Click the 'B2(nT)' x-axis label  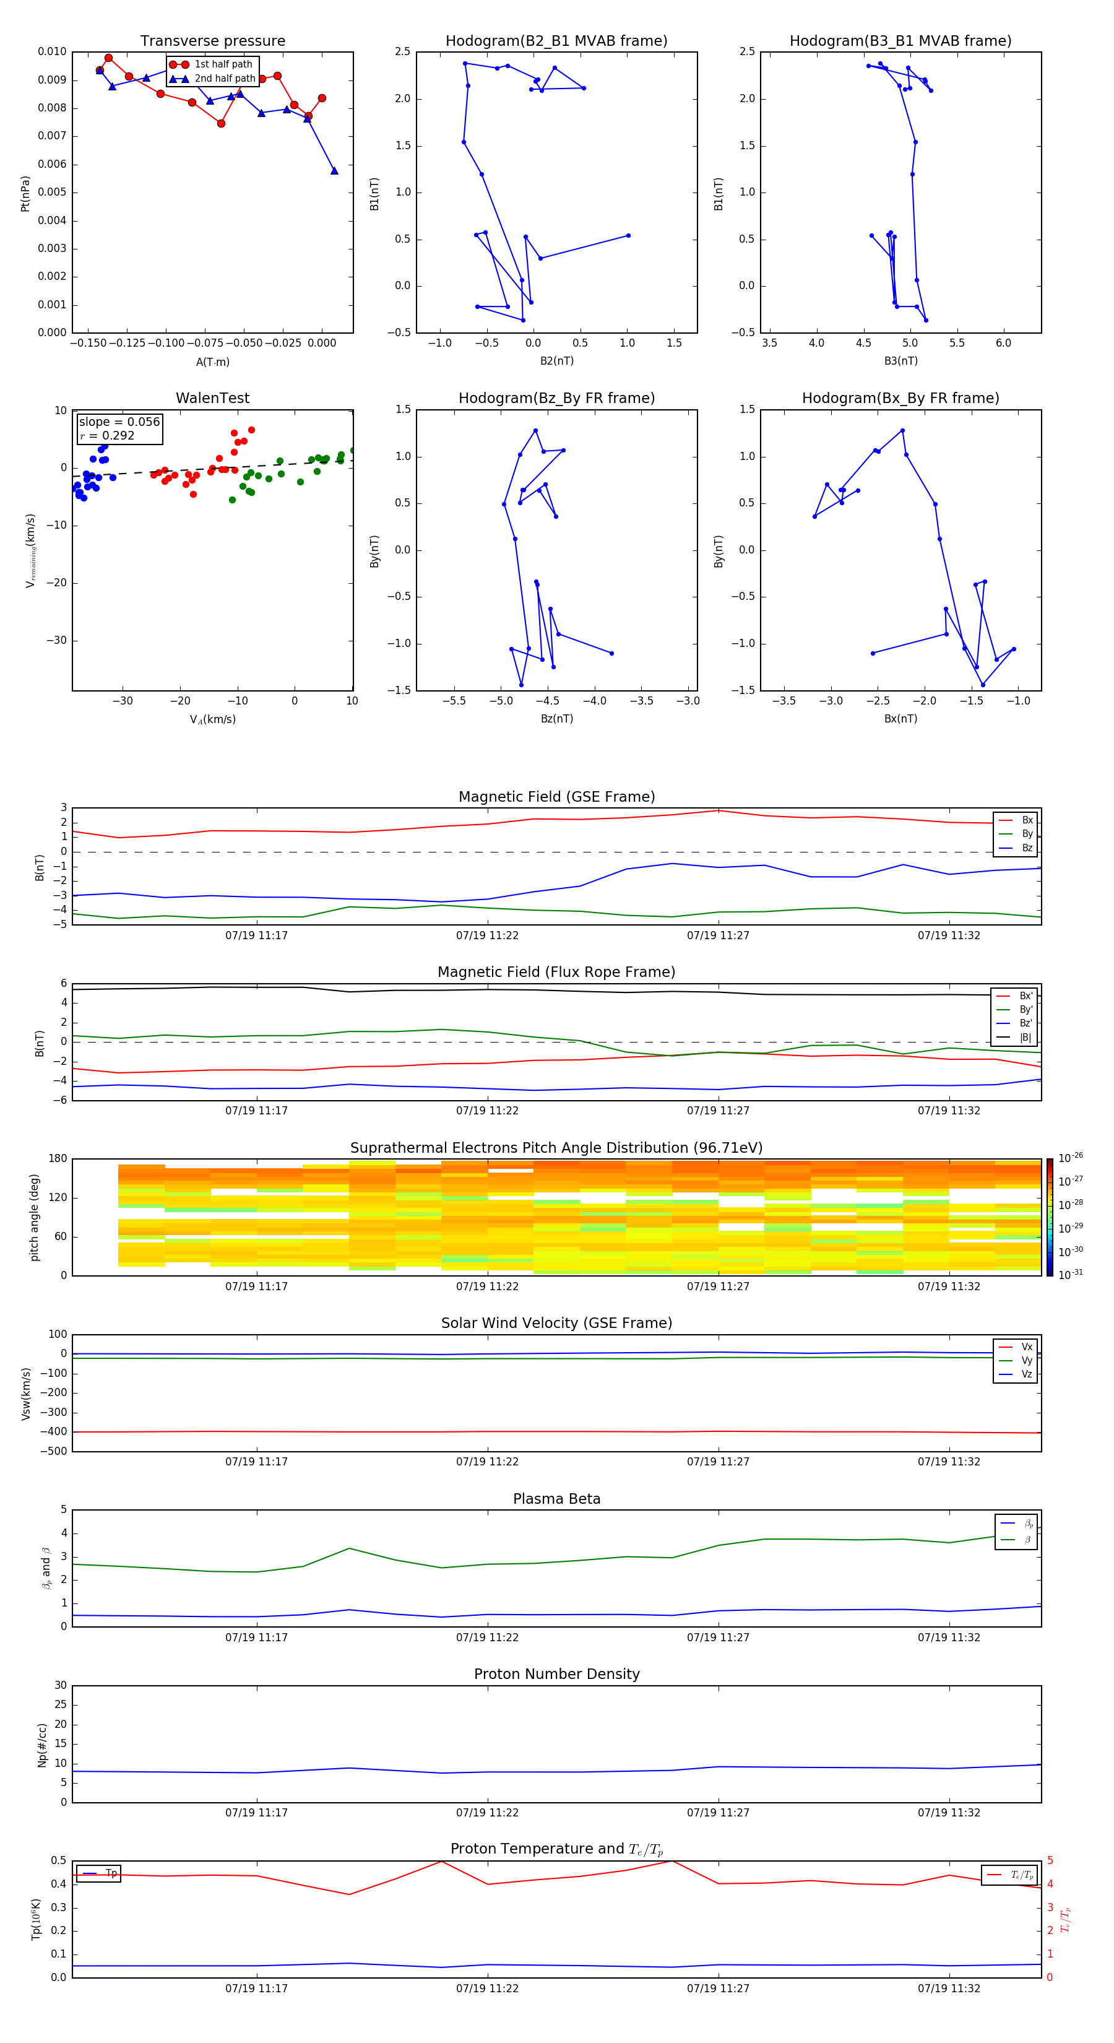[x=556, y=361]
